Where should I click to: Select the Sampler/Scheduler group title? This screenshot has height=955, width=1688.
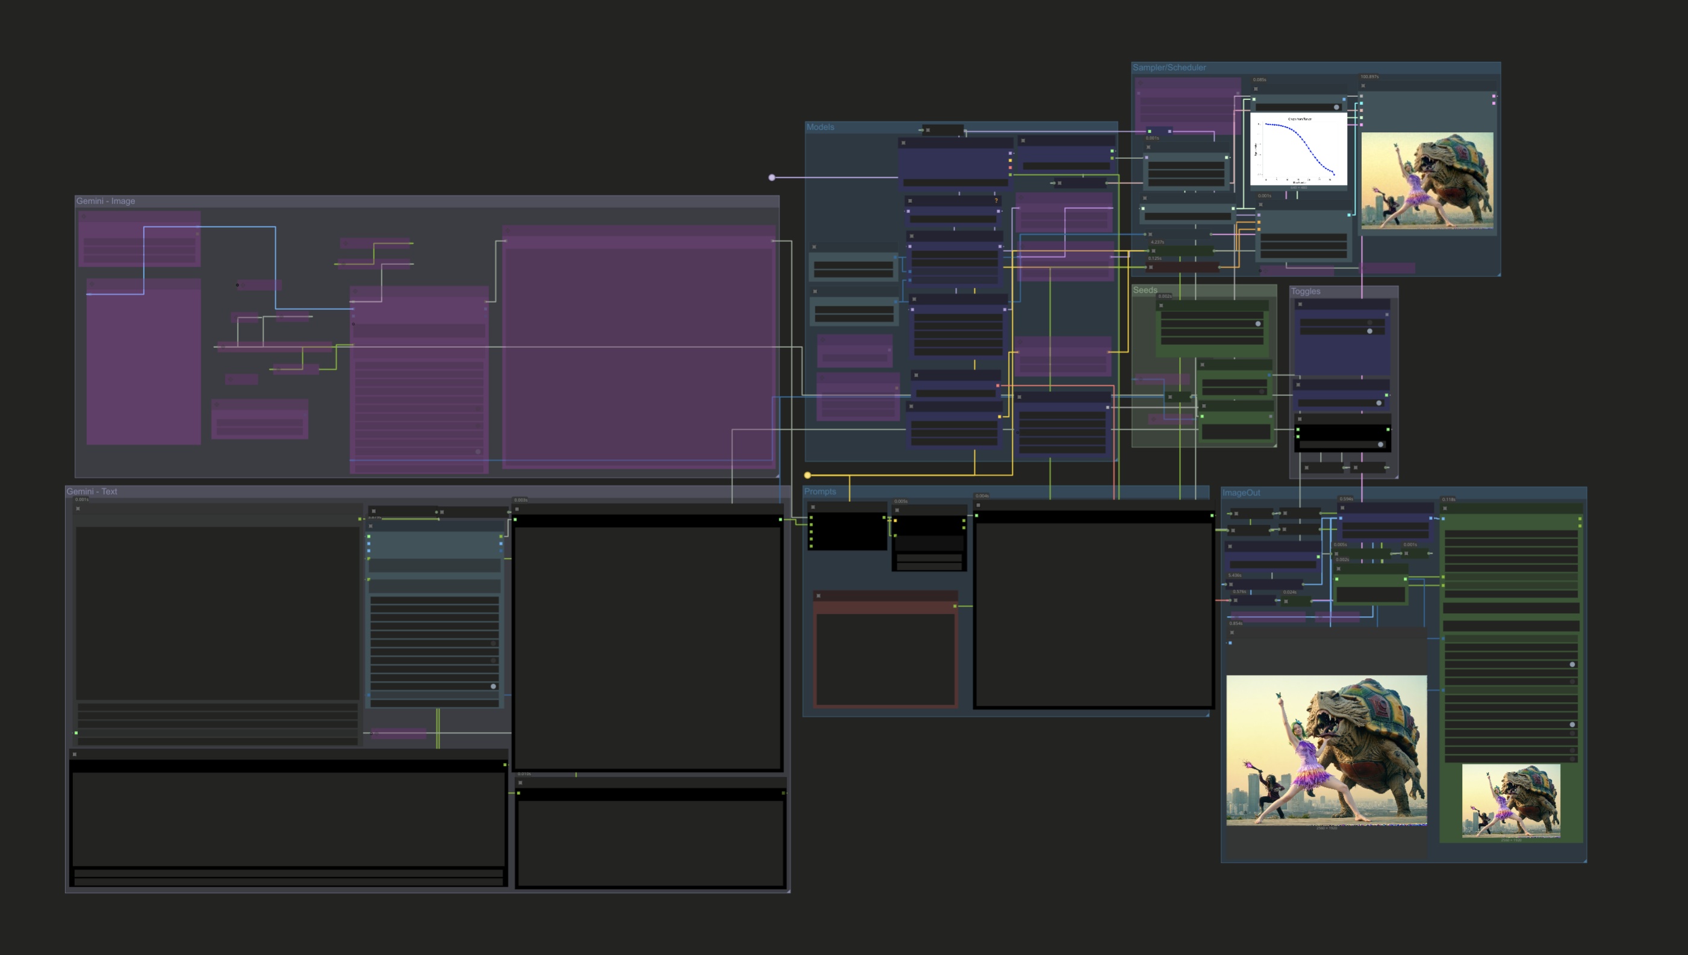coord(1169,67)
